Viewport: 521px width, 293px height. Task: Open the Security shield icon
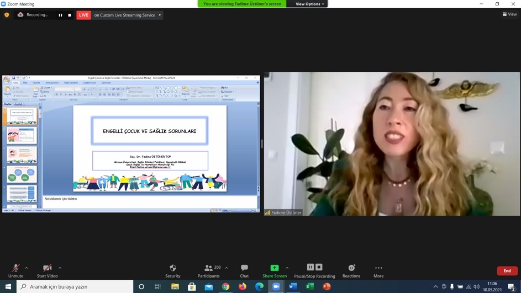click(x=172, y=268)
